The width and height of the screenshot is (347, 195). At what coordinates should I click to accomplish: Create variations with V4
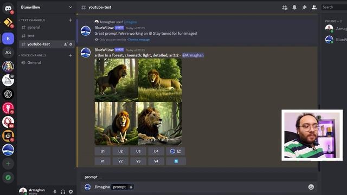point(156,161)
